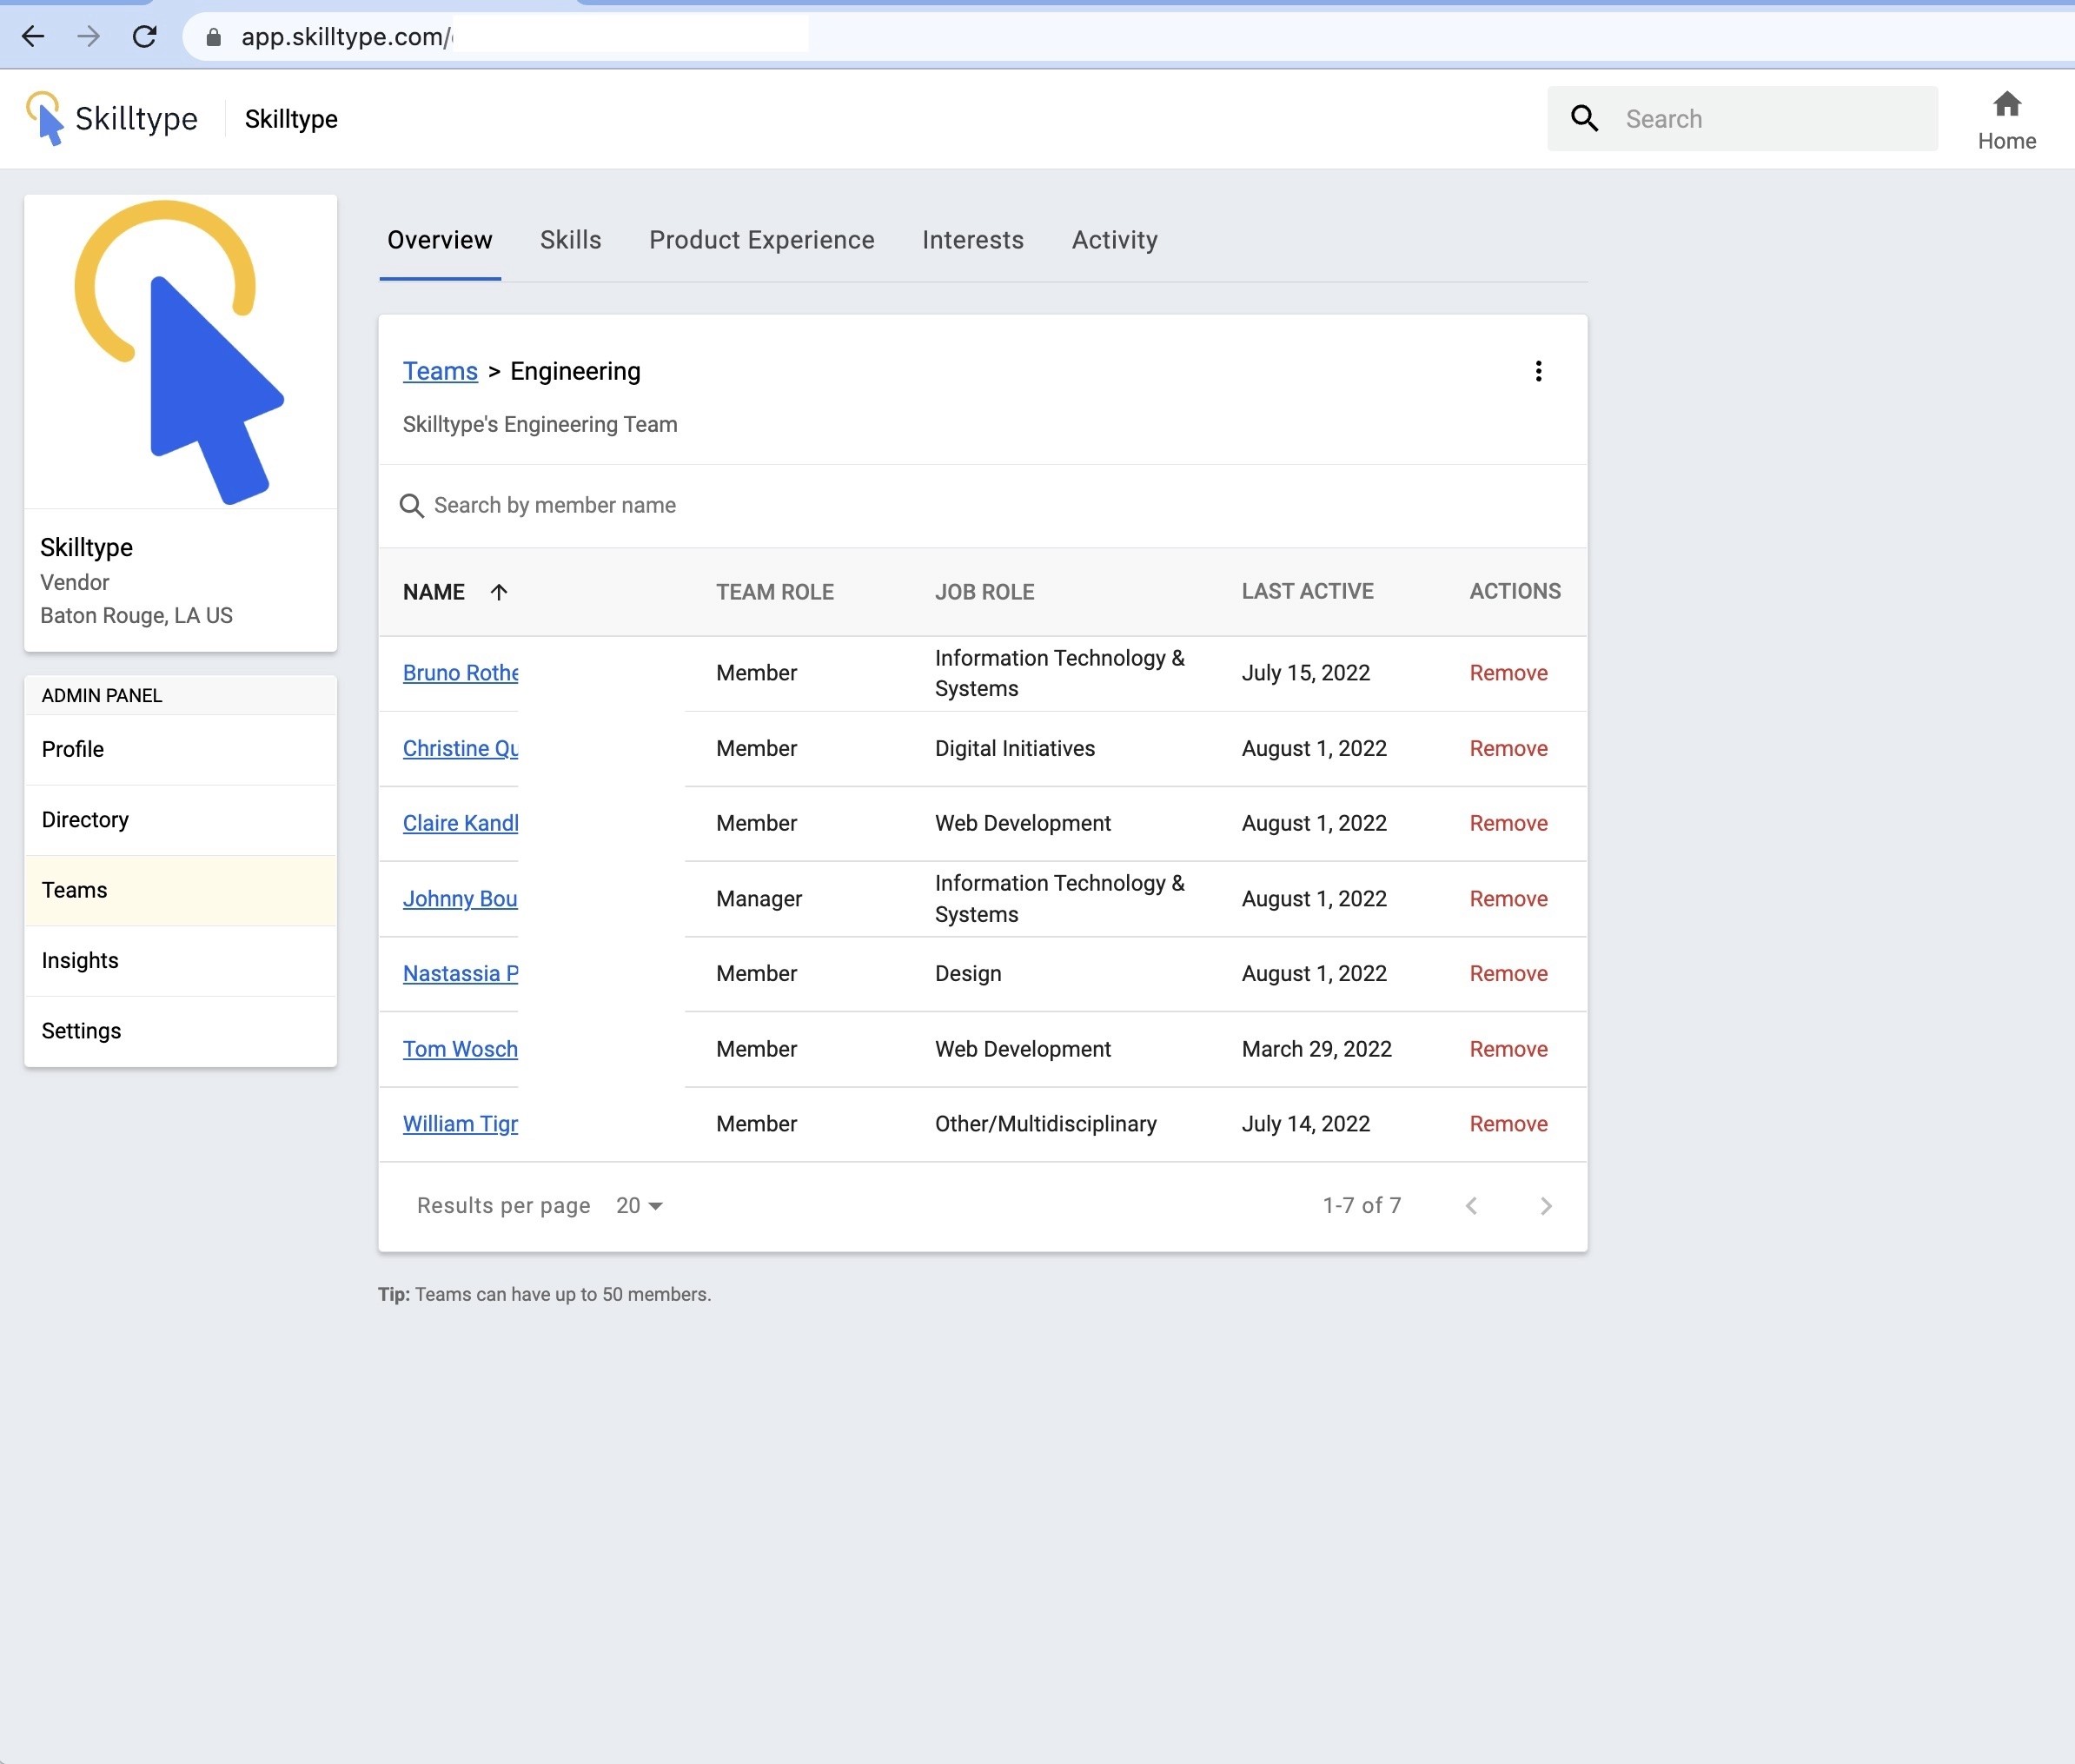This screenshot has width=2075, height=1764.
Task: Open the Product Experience tab
Action: point(761,240)
